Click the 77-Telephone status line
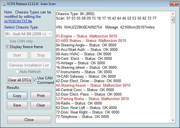Screen dimensions: 180x128 point(82,117)
